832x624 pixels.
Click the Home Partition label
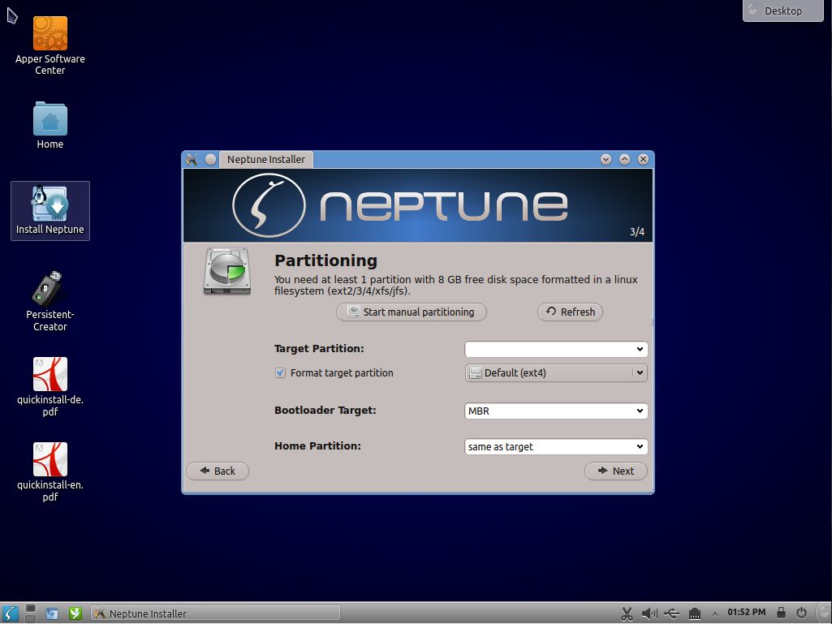coord(317,445)
